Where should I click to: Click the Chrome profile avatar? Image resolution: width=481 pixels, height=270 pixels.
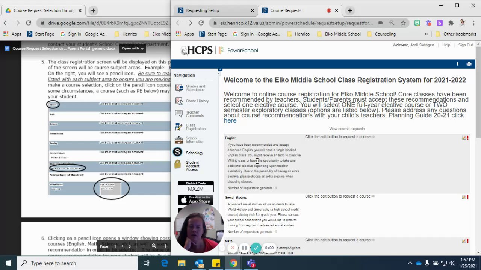tap(462, 23)
